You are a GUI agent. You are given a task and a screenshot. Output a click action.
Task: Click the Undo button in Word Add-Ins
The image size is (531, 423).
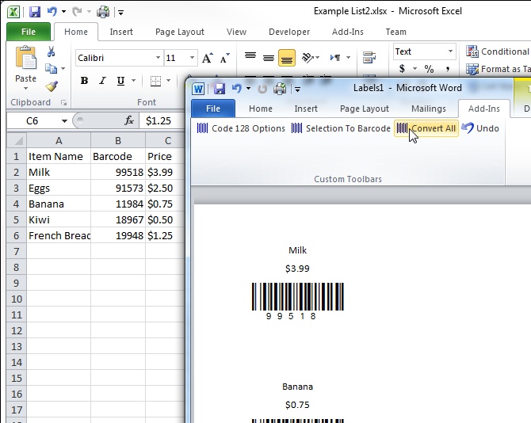coord(480,128)
